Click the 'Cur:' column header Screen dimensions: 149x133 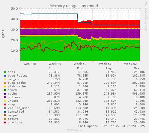pos(52,68)
